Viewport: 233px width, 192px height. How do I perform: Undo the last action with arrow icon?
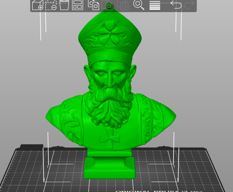[176, 5]
